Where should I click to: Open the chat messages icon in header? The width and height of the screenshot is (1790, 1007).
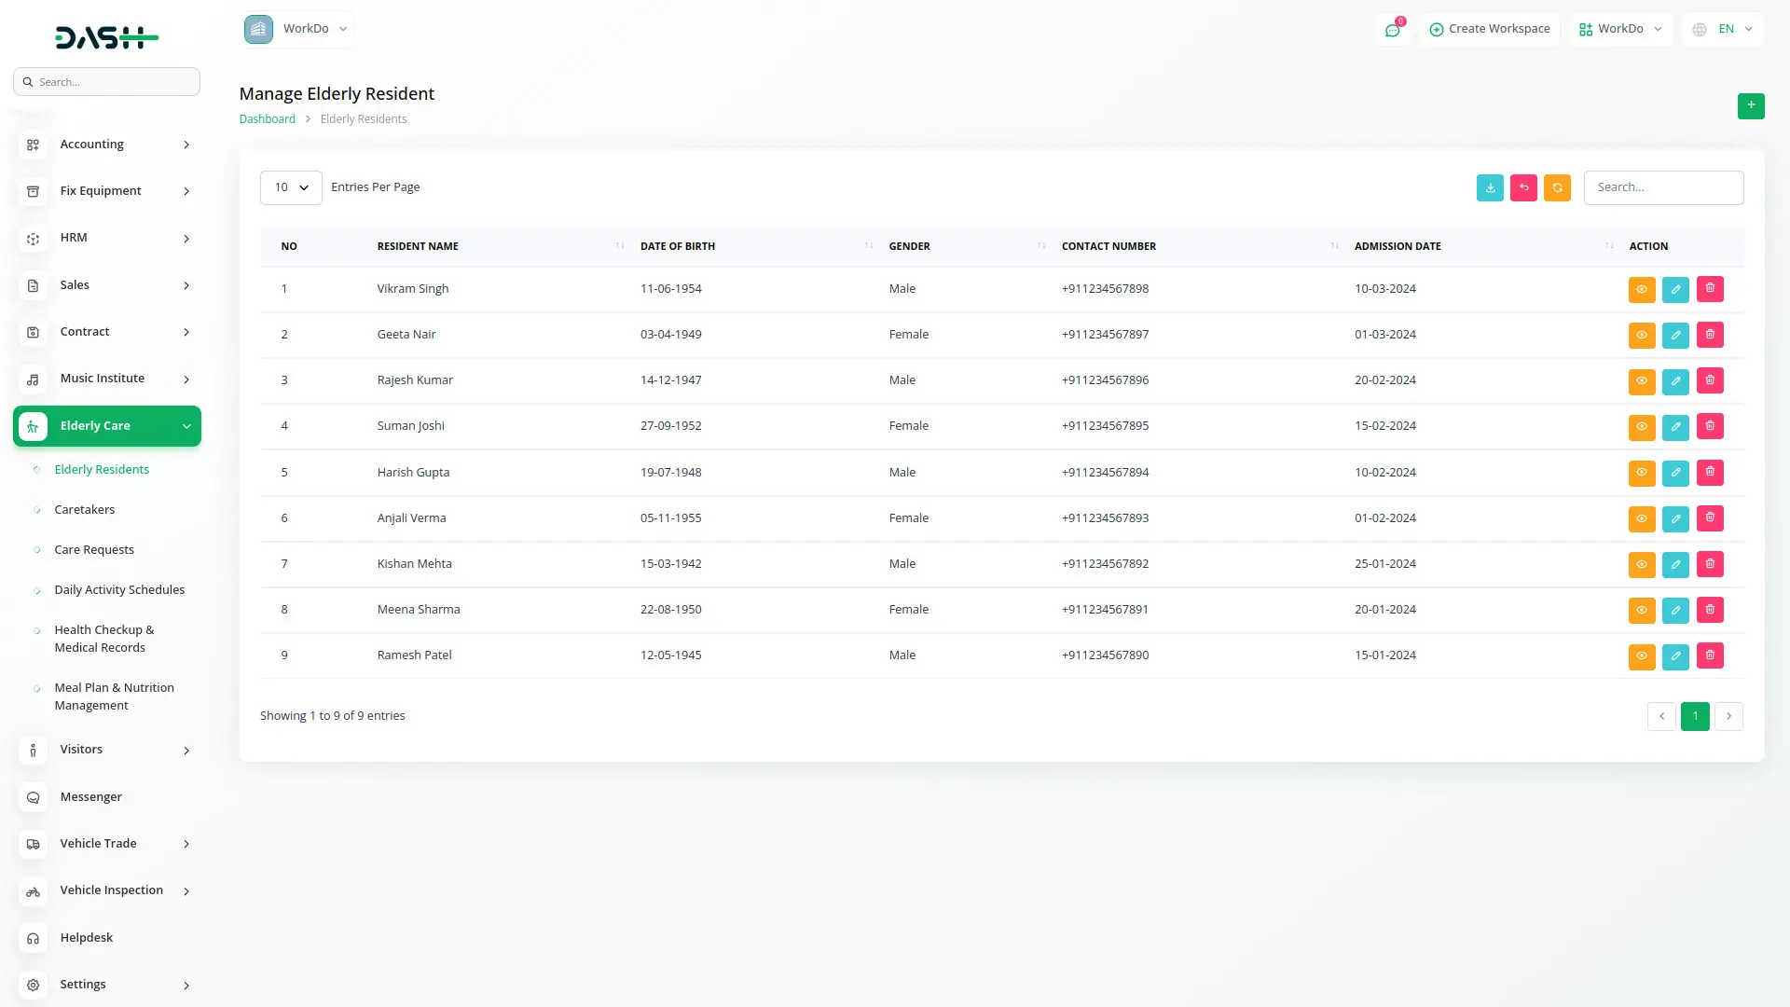point(1393,30)
